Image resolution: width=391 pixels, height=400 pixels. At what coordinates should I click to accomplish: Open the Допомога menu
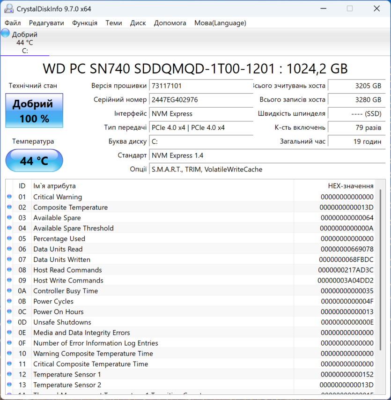170,23
